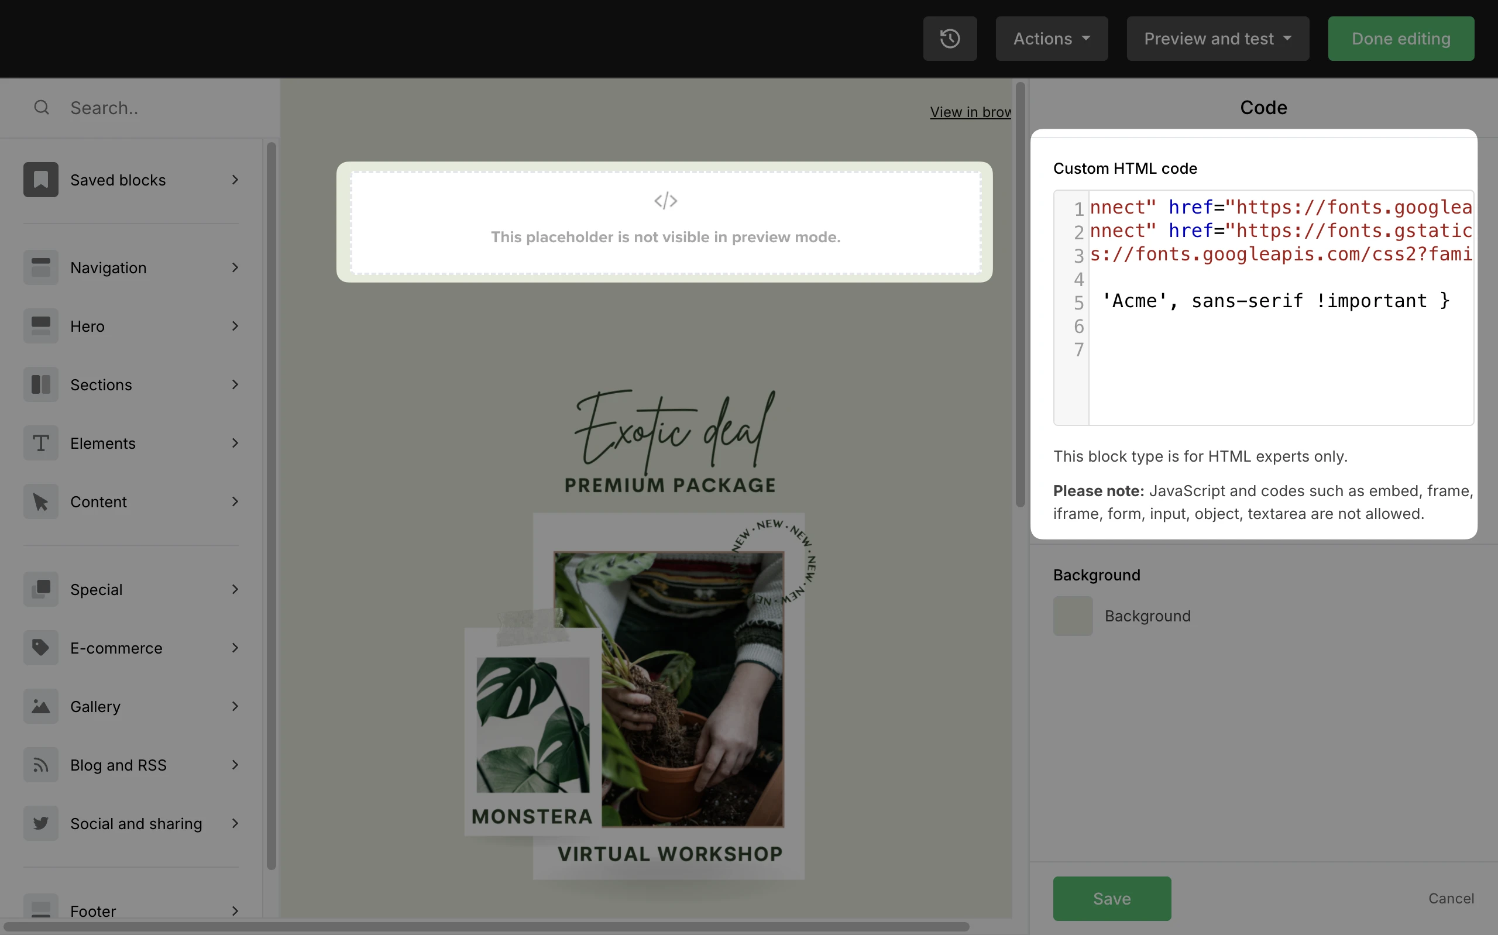
Task: Click the Done editing button
Action: (1400, 39)
